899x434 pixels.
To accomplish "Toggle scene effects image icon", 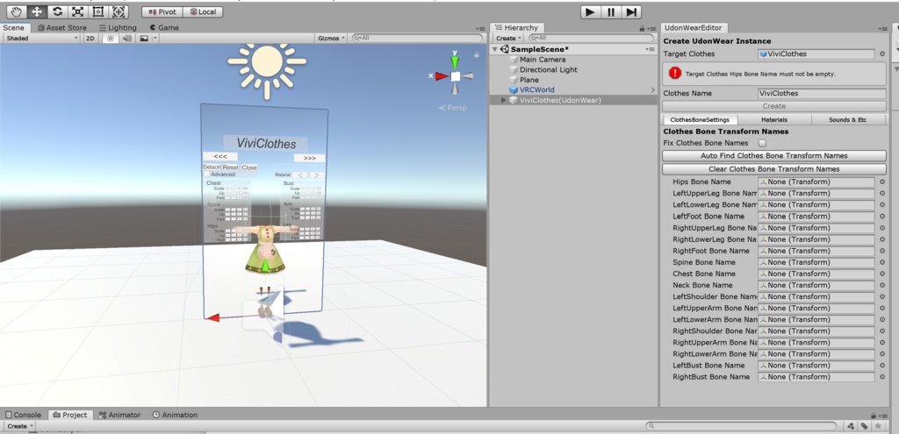I will pos(144,38).
